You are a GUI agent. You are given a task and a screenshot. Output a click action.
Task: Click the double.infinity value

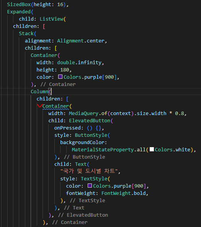click(79, 63)
